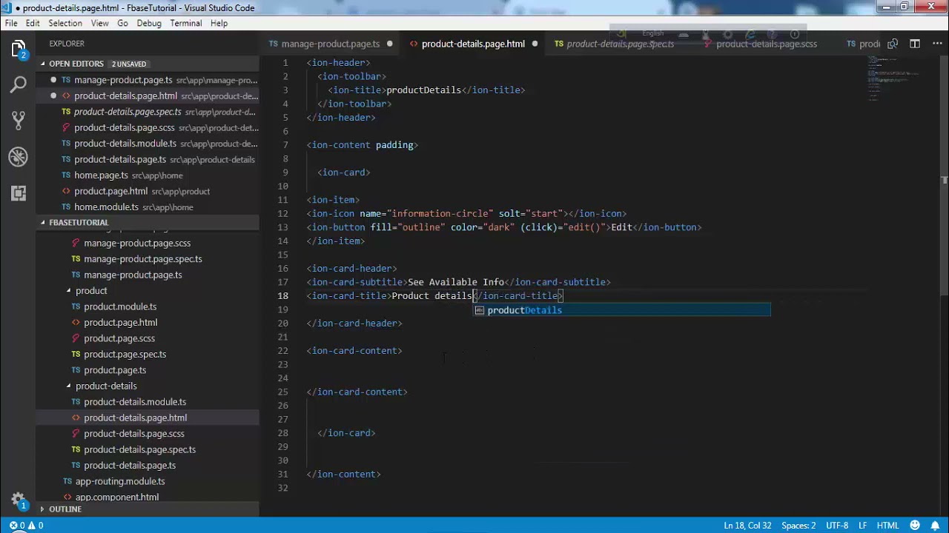Open the Help menu
Viewport: 949px width, 533px height.
click(219, 23)
